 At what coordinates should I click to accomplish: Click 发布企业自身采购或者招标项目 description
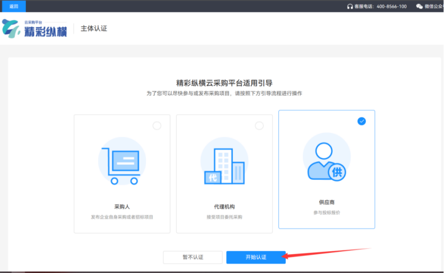[x=122, y=217]
